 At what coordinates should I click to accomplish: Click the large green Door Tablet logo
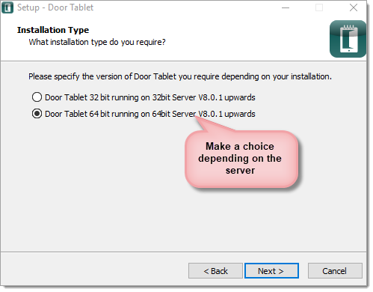tap(348, 39)
